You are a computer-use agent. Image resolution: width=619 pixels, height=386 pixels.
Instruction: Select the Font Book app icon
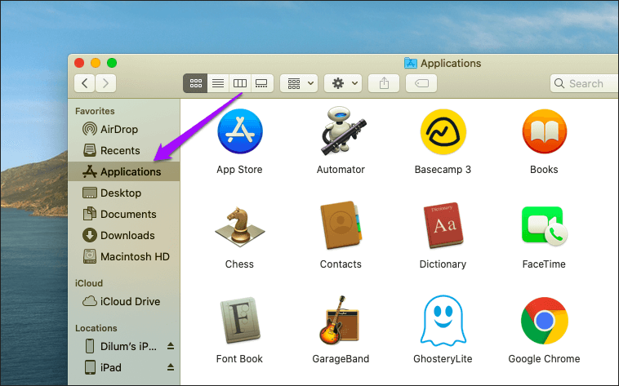coord(239,320)
